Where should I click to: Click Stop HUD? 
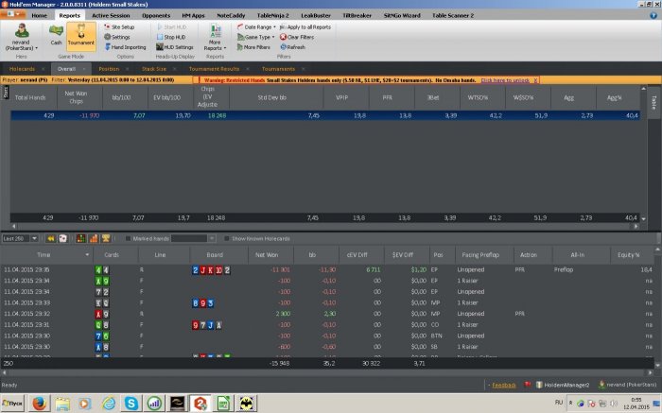coord(171,37)
